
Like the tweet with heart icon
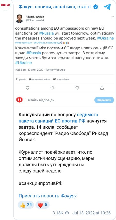[x=77, y=88]
